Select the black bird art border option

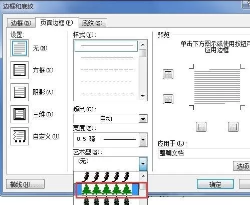[106, 177]
